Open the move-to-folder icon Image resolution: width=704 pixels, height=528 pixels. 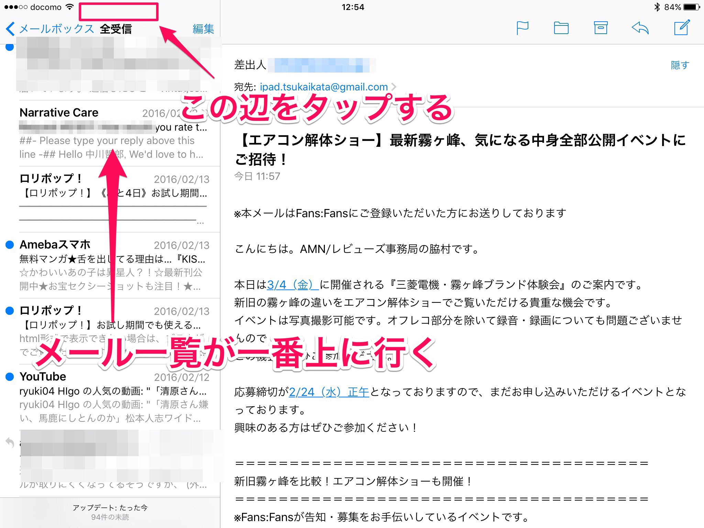click(x=561, y=28)
